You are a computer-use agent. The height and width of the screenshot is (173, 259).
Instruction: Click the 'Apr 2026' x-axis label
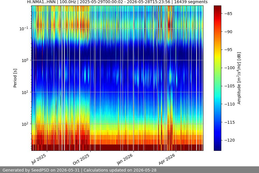[x=167, y=159]
